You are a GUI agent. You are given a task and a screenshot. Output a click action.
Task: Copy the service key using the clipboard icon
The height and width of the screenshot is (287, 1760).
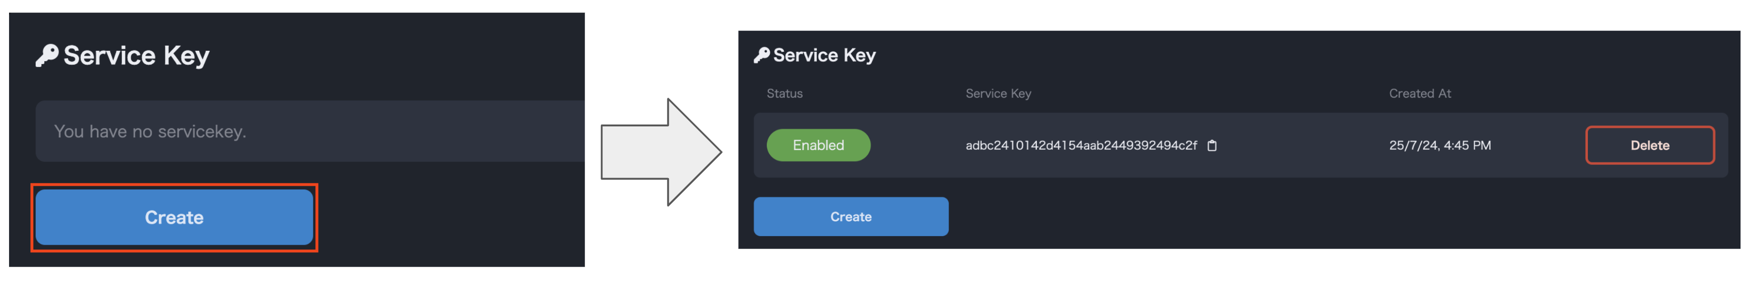coord(1211,145)
